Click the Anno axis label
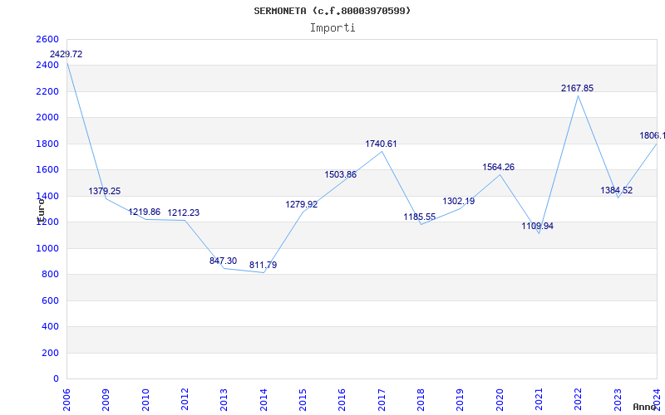Viewport: 665px width, 415px height. click(x=645, y=407)
